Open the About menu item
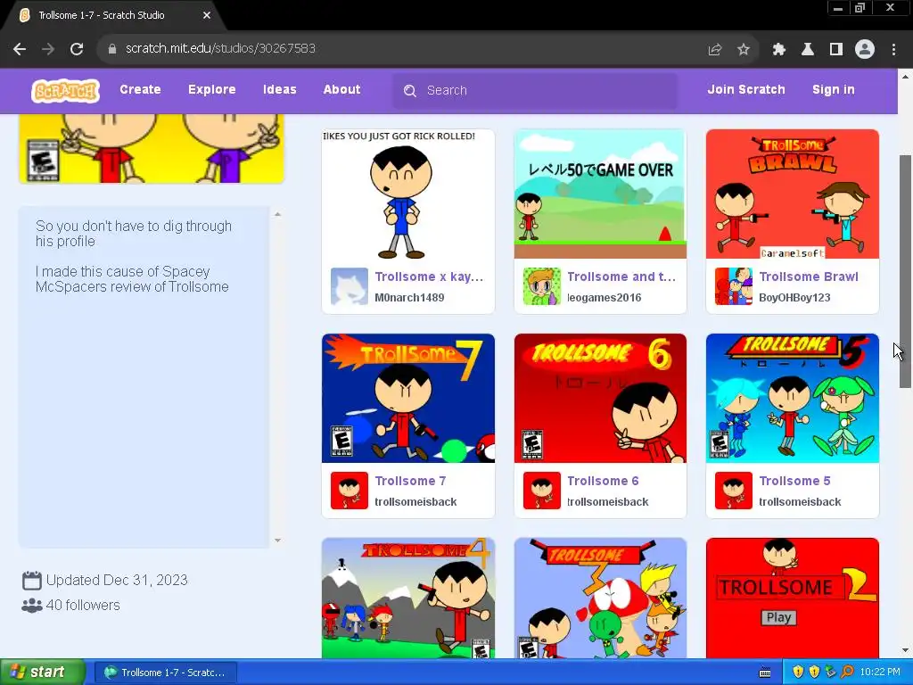The height and width of the screenshot is (685, 913). 341,90
